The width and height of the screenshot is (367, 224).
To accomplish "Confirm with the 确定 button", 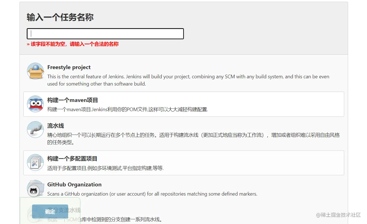I will click(x=50, y=212).
